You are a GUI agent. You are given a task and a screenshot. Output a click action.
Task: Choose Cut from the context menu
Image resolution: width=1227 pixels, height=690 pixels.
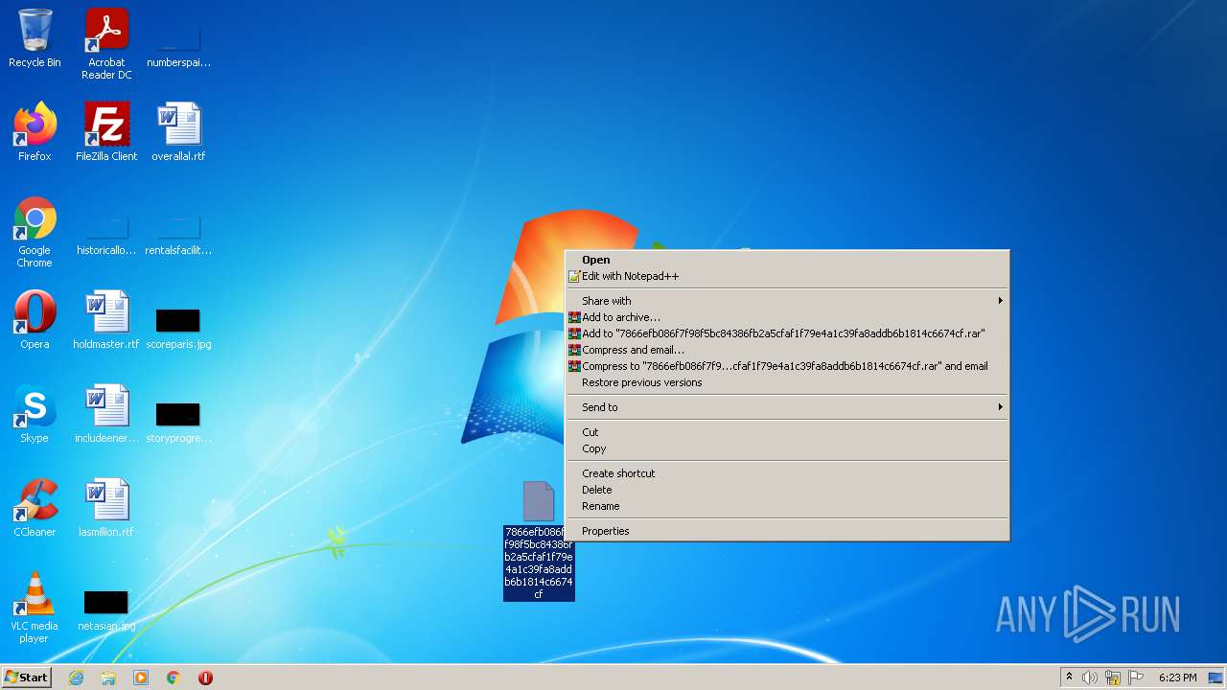[787, 432]
